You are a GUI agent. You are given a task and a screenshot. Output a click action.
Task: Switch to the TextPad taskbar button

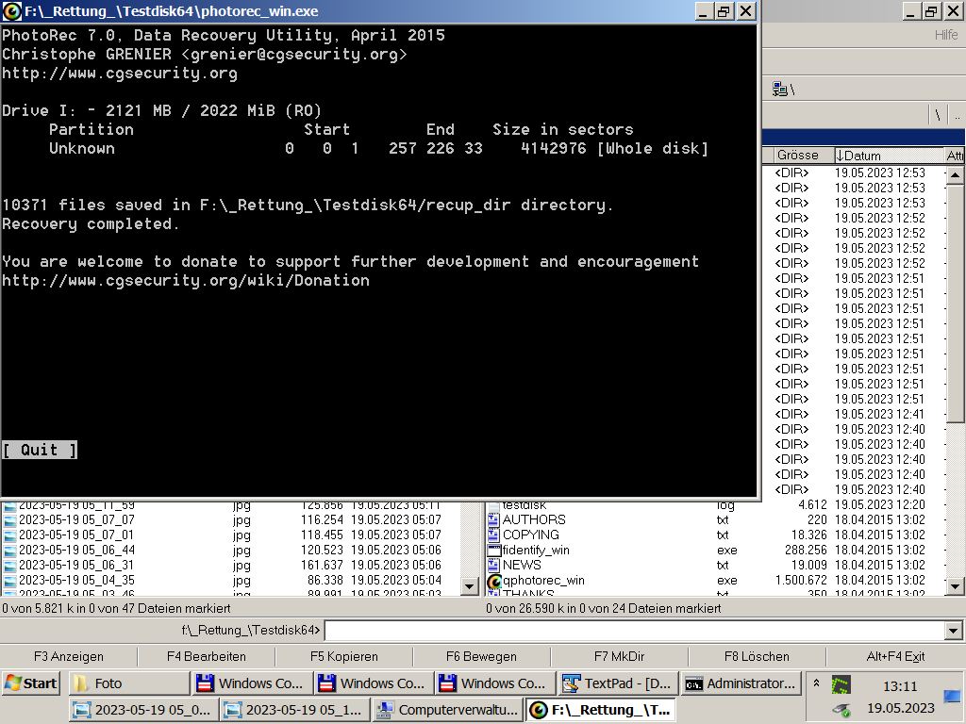(x=618, y=683)
